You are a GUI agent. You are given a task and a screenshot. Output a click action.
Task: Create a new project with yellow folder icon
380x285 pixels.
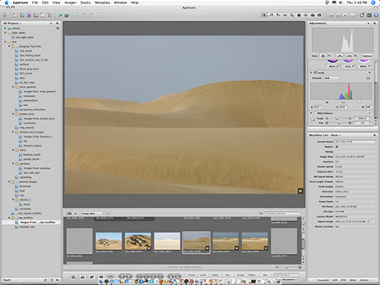15,15
